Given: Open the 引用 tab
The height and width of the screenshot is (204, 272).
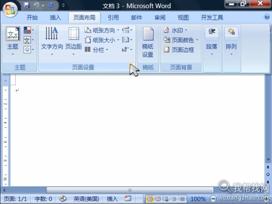Looking at the screenshot, I should click(113, 18).
